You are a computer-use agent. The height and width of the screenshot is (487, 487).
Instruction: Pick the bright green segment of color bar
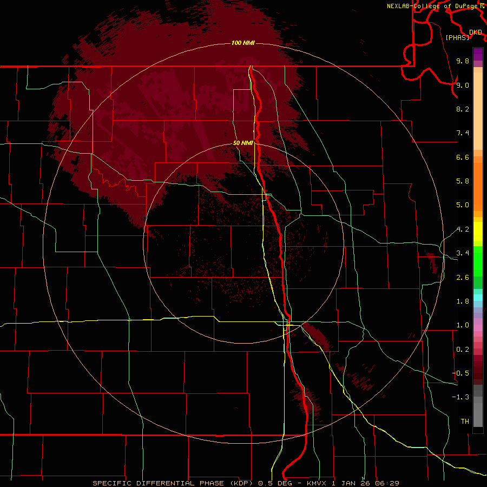pos(478,261)
